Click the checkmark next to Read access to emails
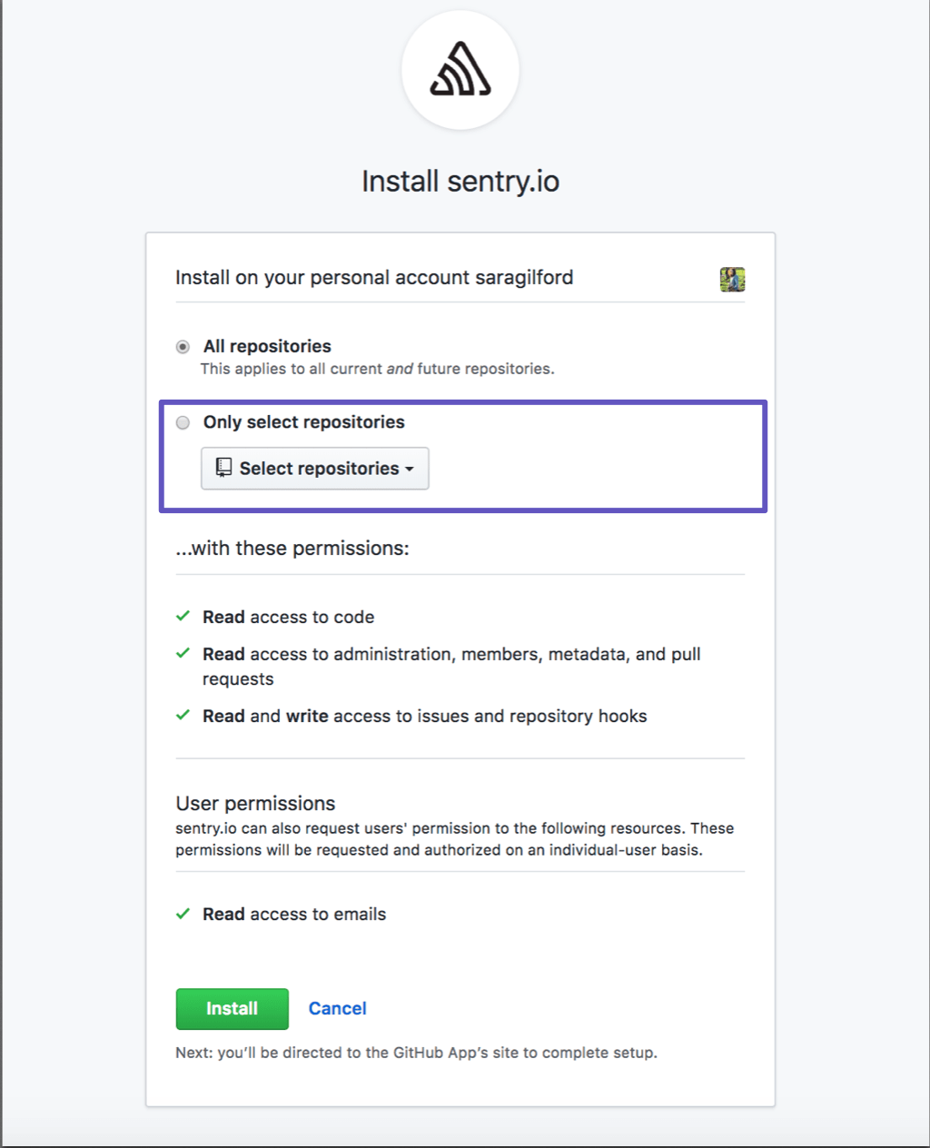 183,914
